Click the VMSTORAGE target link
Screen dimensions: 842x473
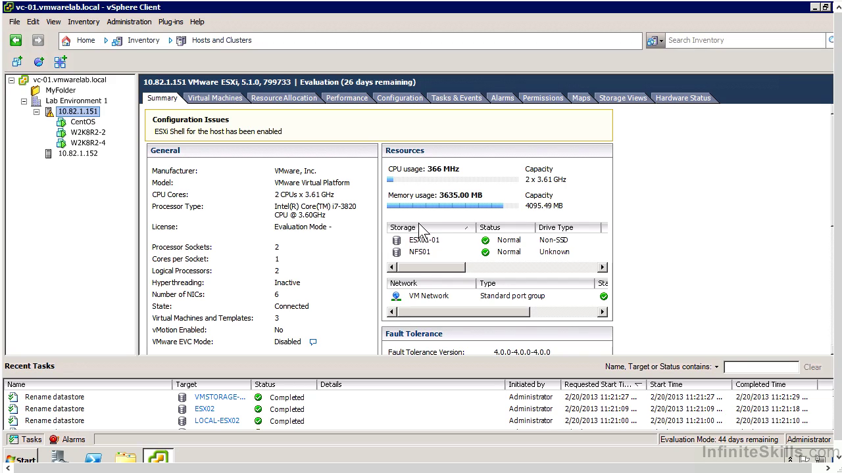[x=220, y=397]
